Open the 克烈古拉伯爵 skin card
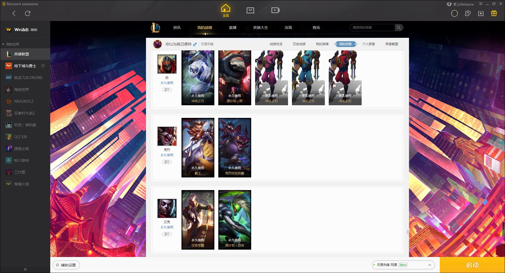 point(235,148)
